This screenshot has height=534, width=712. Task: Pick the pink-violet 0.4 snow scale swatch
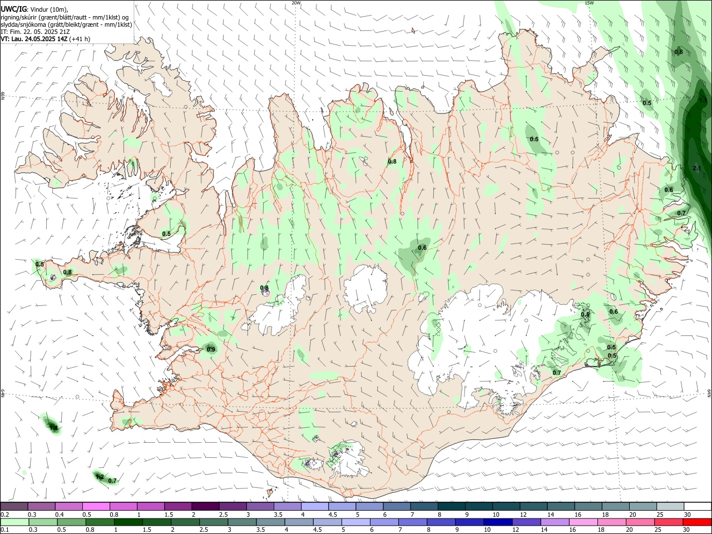pos(68,506)
